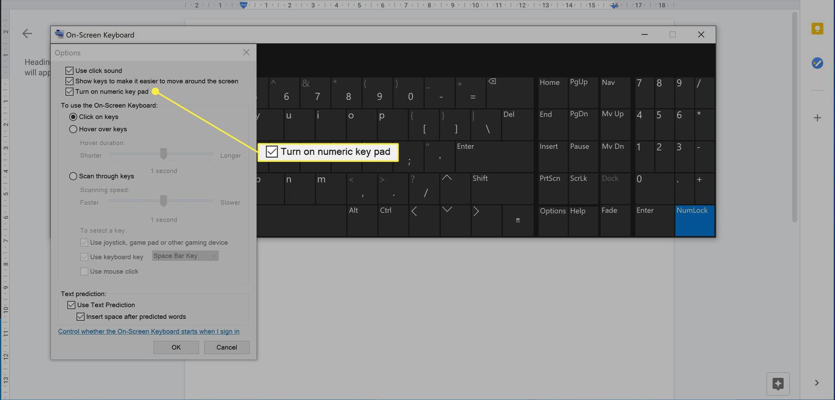Viewport: 835px width, 400px height.
Task: Click the OK button in Options
Action: point(176,347)
